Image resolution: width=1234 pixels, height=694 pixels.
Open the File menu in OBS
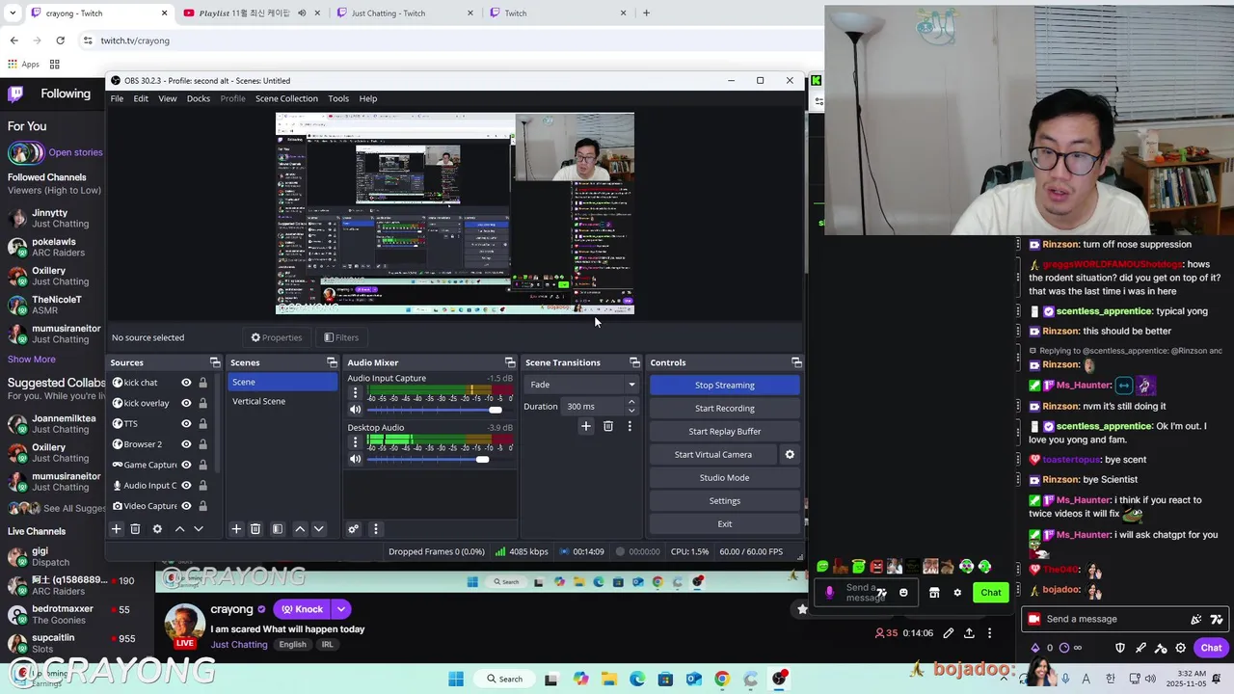tap(117, 98)
